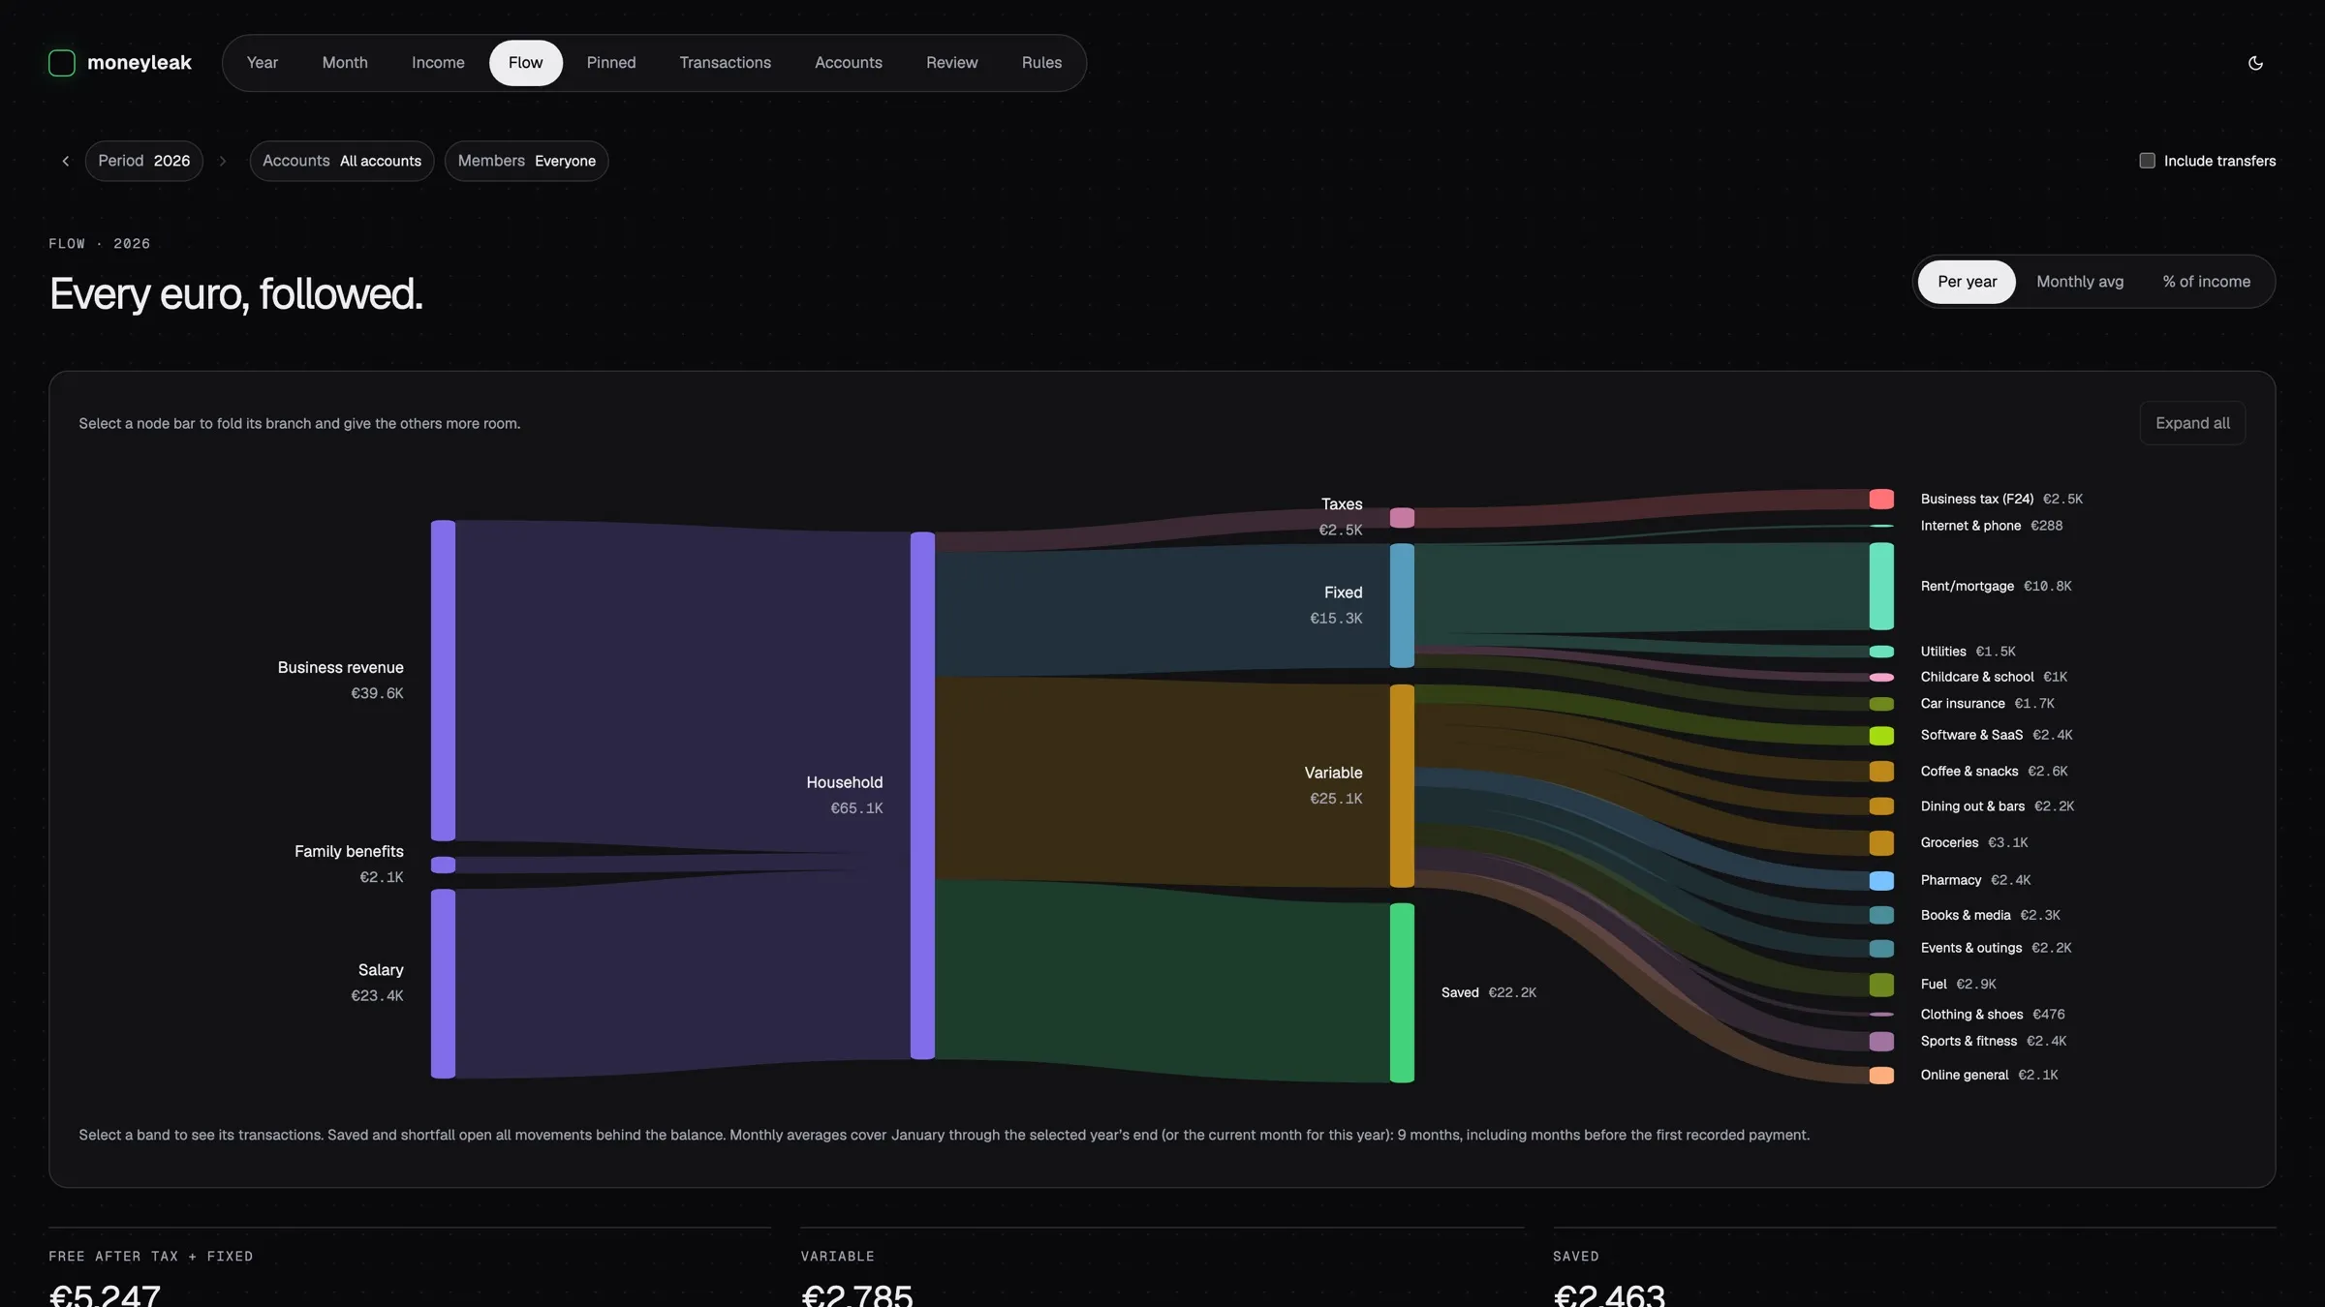Image resolution: width=2325 pixels, height=1307 pixels.
Task: Click the Pharmacy light blue swatch
Action: point(1881,881)
